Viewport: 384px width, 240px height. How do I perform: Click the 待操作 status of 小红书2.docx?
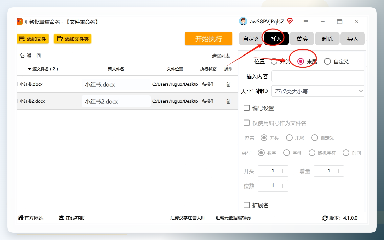point(208,101)
